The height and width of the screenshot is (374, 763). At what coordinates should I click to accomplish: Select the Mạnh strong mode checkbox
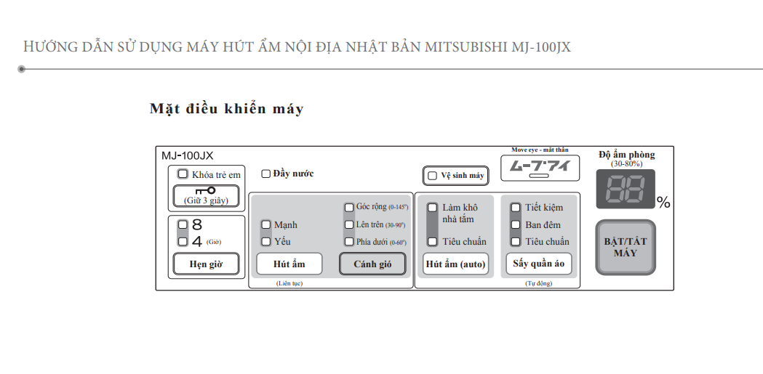[x=266, y=225]
